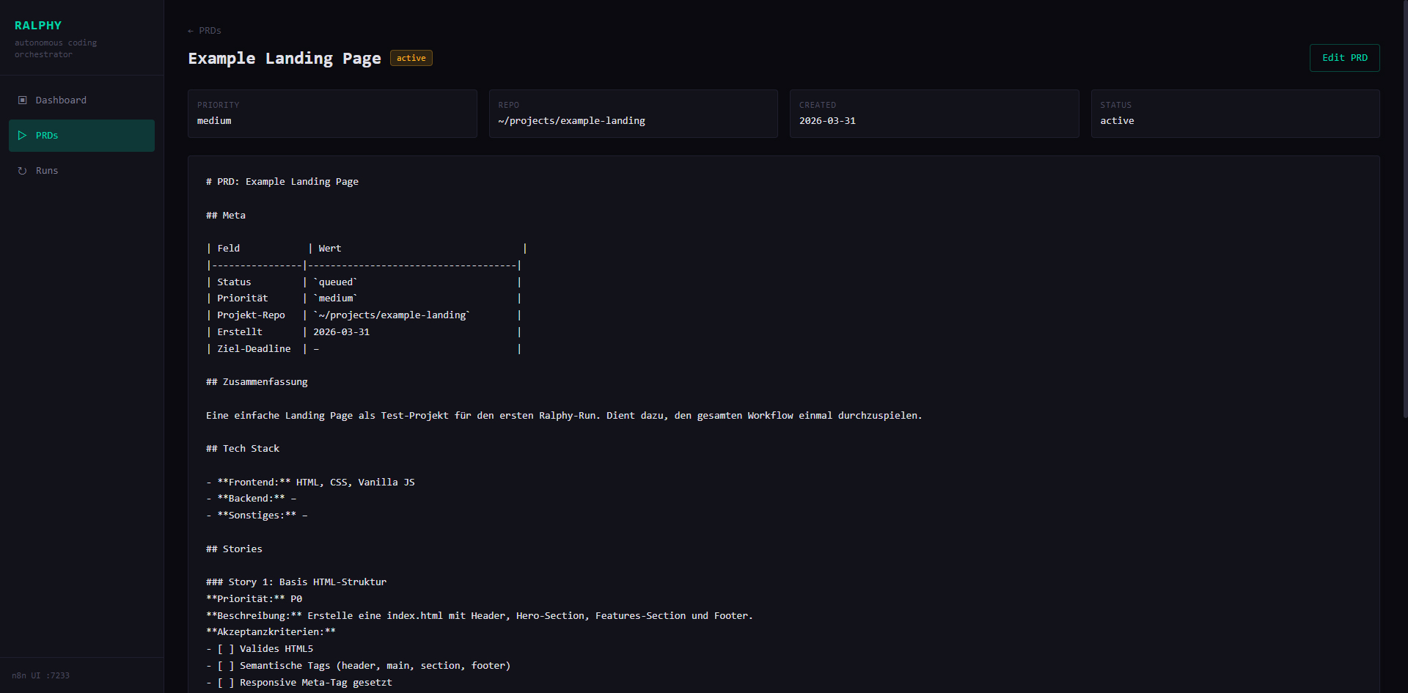The width and height of the screenshot is (1408, 693).
Task: Go back via the PRDs breadcrumb link
Action: coord(209,31)
